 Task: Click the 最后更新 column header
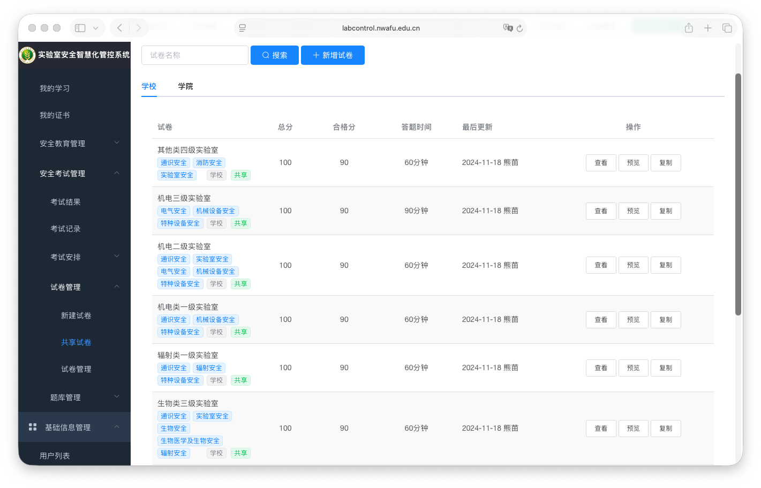click(x=477, y=127)
